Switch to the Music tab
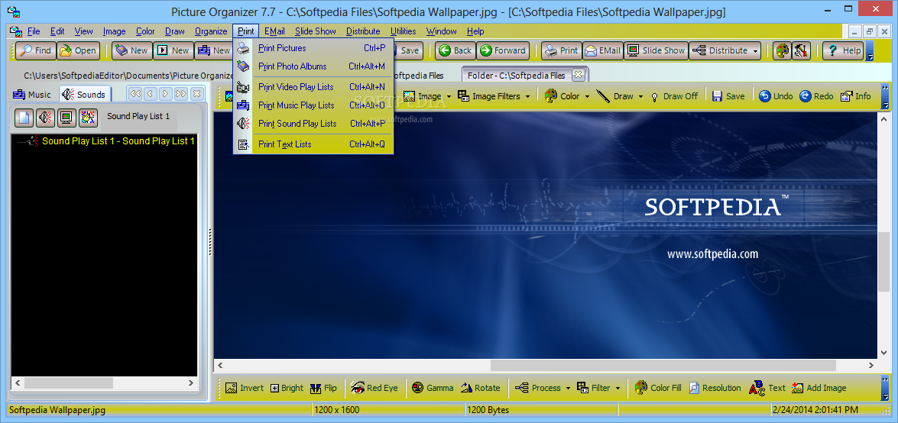The image size is (898, 423). (x=32, y=95)
